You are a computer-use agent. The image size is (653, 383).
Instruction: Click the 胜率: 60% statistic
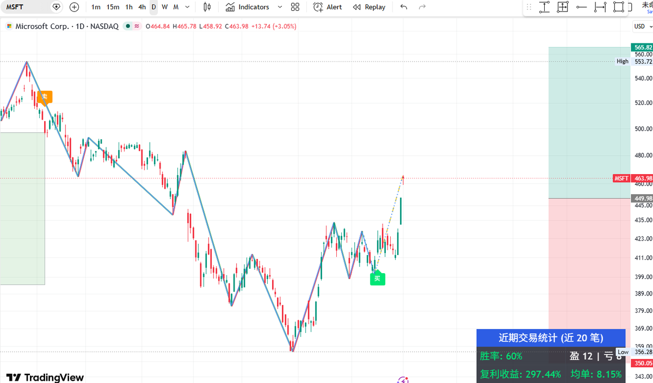[x=501, y=356]
